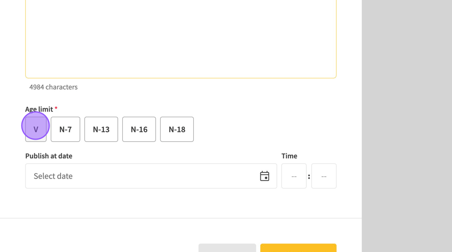Click the Publish at date label
The height and width of the screenshot is (252, 452).
(49, 156)
